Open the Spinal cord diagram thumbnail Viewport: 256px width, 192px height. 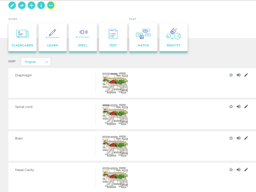115,115
